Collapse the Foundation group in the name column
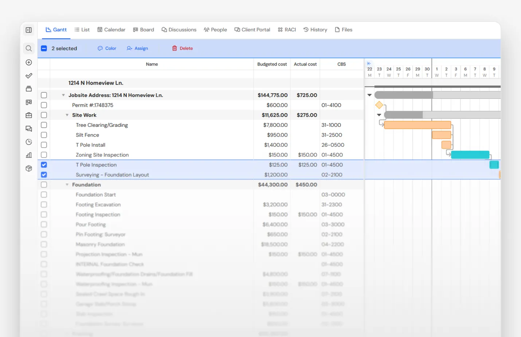Image resolution: width=521 pixels, height=337 pixels. pyautogui.click(x=67, y=185)
